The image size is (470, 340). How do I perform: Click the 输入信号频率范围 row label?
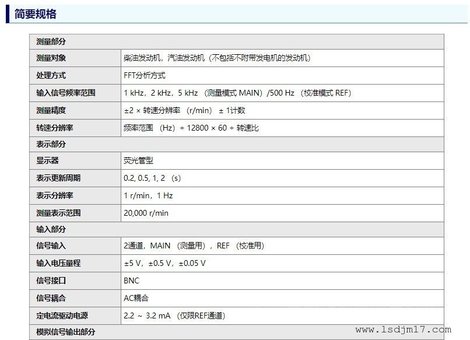(65, 93)
